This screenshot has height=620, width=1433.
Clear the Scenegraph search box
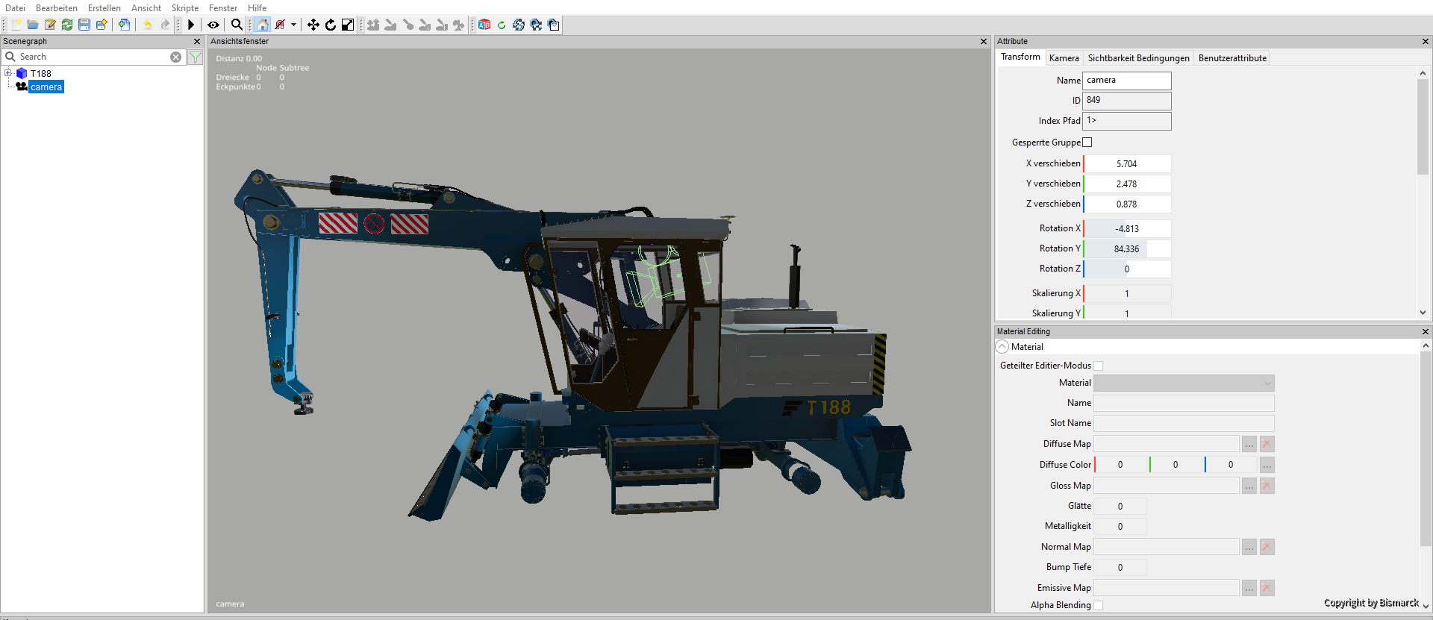coord(175,57)
